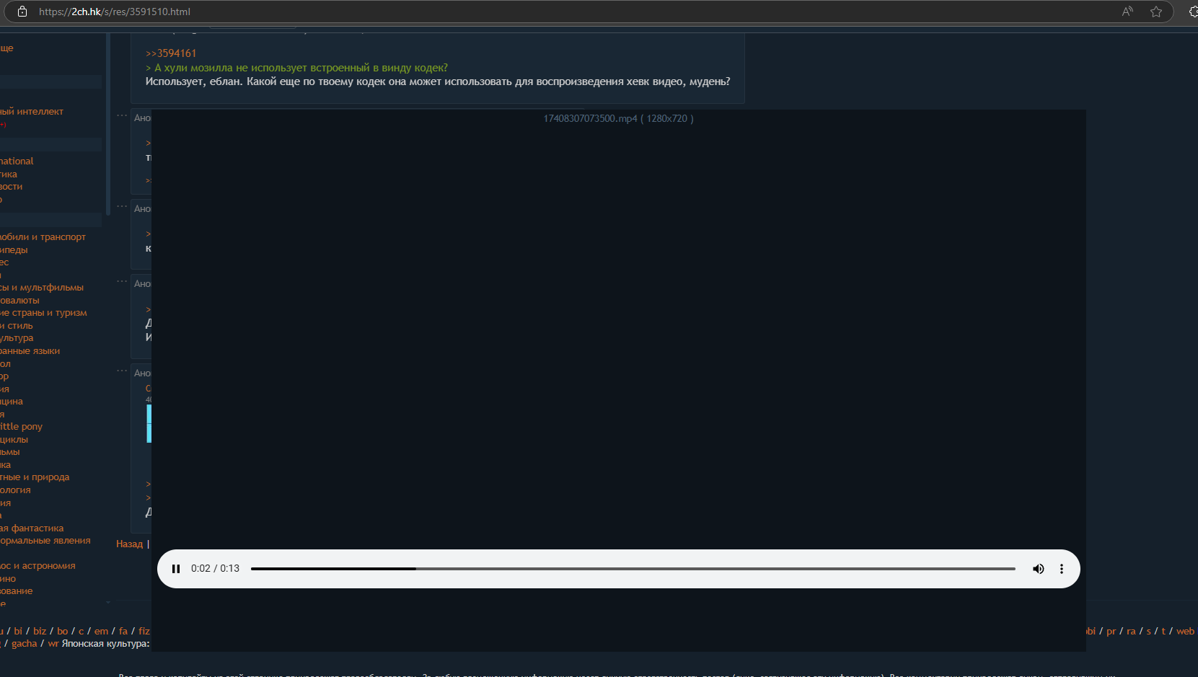Focus the address bar showing 2ch.hk/s/res/3591510.html
The width and height of the screenshot is (1198, 677).
[x=115, y=12]
